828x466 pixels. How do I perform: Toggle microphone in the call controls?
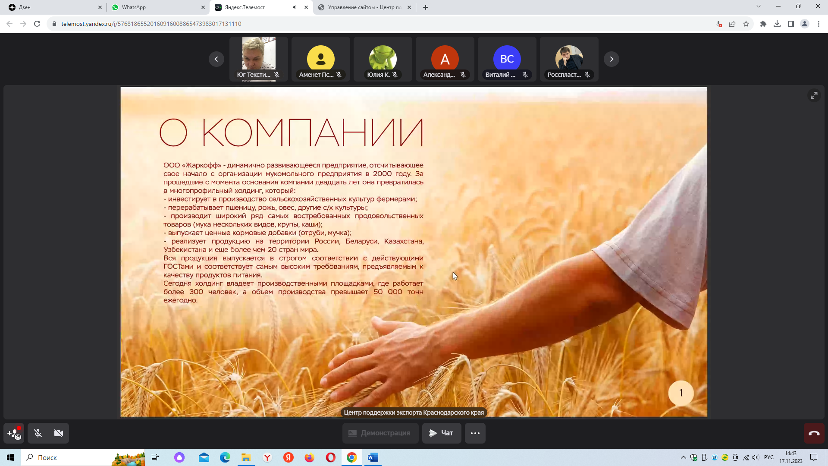click(38, 433)
